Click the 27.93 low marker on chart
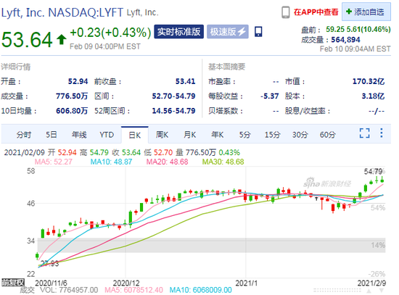Image resolution: width=399 pixels, height=295 pixels. coord(49,263)
